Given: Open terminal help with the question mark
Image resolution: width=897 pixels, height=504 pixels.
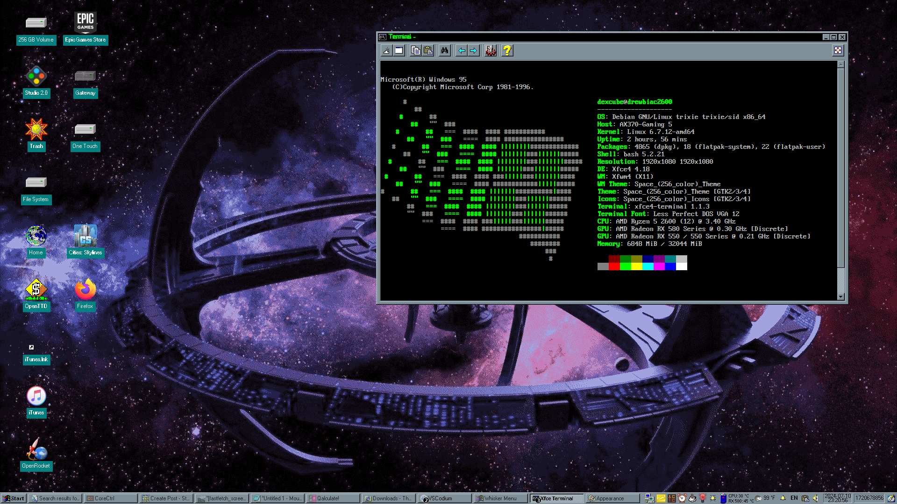Looking at the screenshot, I should point(507,50).
